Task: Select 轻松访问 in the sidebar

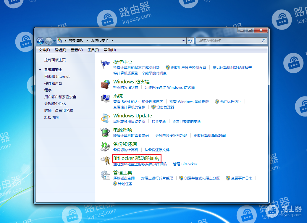Action: (51, 117)
